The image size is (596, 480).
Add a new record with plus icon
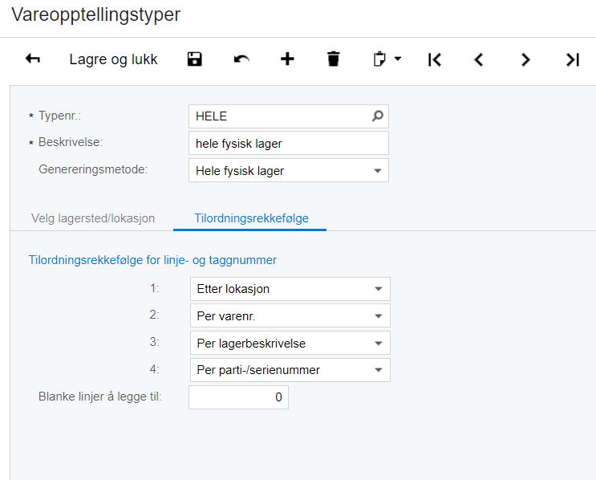(x=287, y=59)
